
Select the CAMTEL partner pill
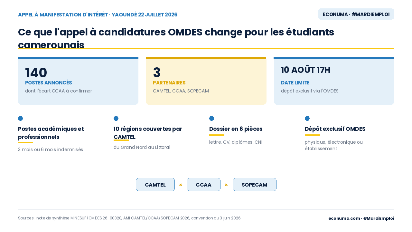[155, 185]
